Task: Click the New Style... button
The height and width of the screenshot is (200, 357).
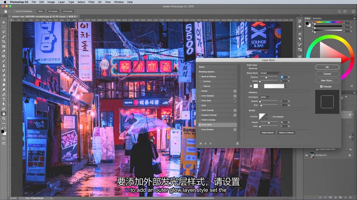Action: coord(327,80)
